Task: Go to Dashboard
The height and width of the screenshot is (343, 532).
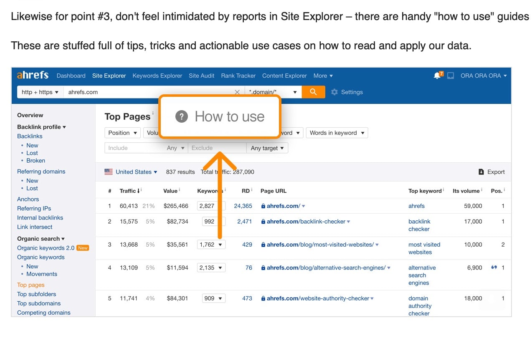Action: 71,76
